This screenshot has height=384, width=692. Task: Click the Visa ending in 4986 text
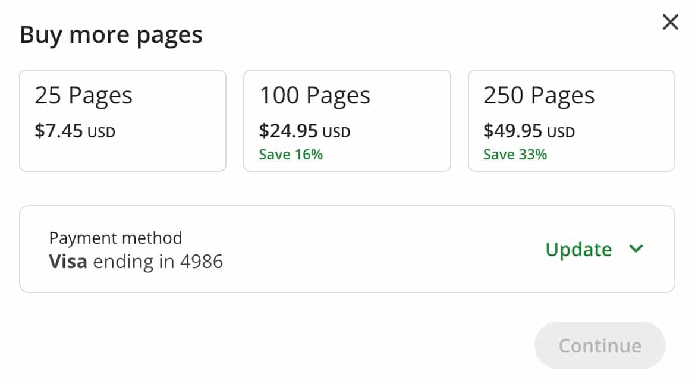click(x=136, y=262)
